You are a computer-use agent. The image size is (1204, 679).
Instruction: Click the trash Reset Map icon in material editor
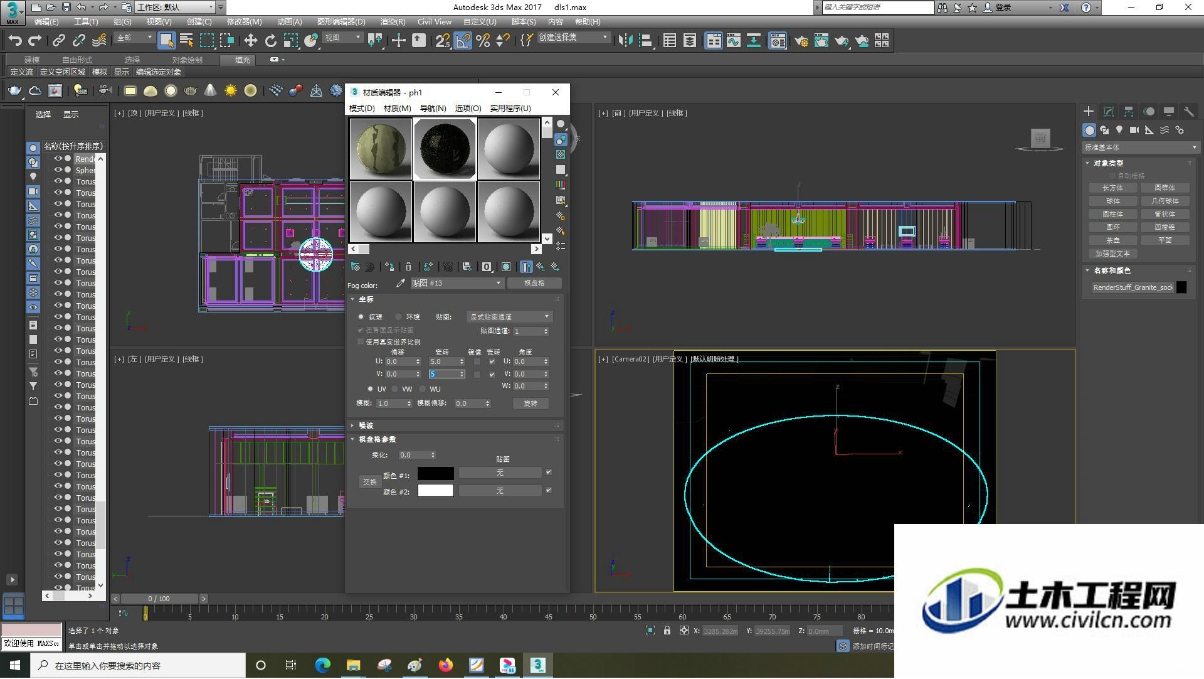[x=409, y=267]
